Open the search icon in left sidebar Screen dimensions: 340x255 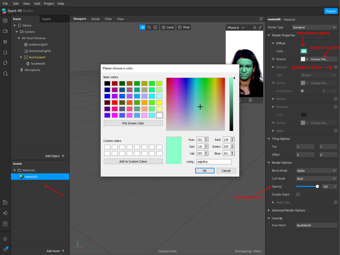tap(5, 74)
